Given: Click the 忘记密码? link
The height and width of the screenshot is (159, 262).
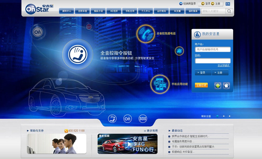Looking at the screenshot, I should tap(224, 65).
